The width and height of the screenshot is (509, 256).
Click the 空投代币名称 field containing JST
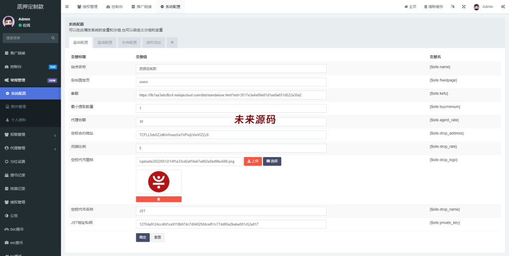tap(231, 211)
